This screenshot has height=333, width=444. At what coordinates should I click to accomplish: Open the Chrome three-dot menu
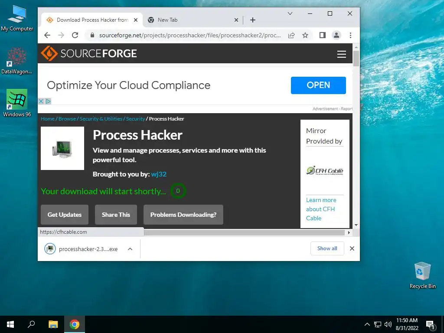(x=350, y=35)
